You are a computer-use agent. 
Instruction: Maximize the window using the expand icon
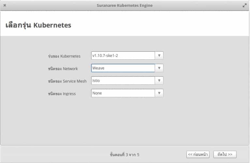244,6
